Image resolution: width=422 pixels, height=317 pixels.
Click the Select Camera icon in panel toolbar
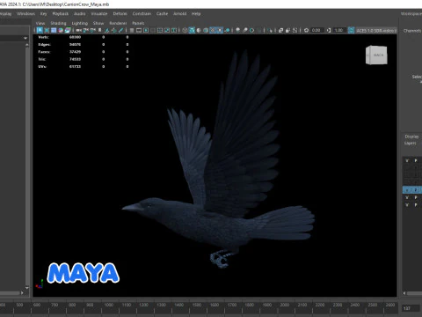coord(78,30)
